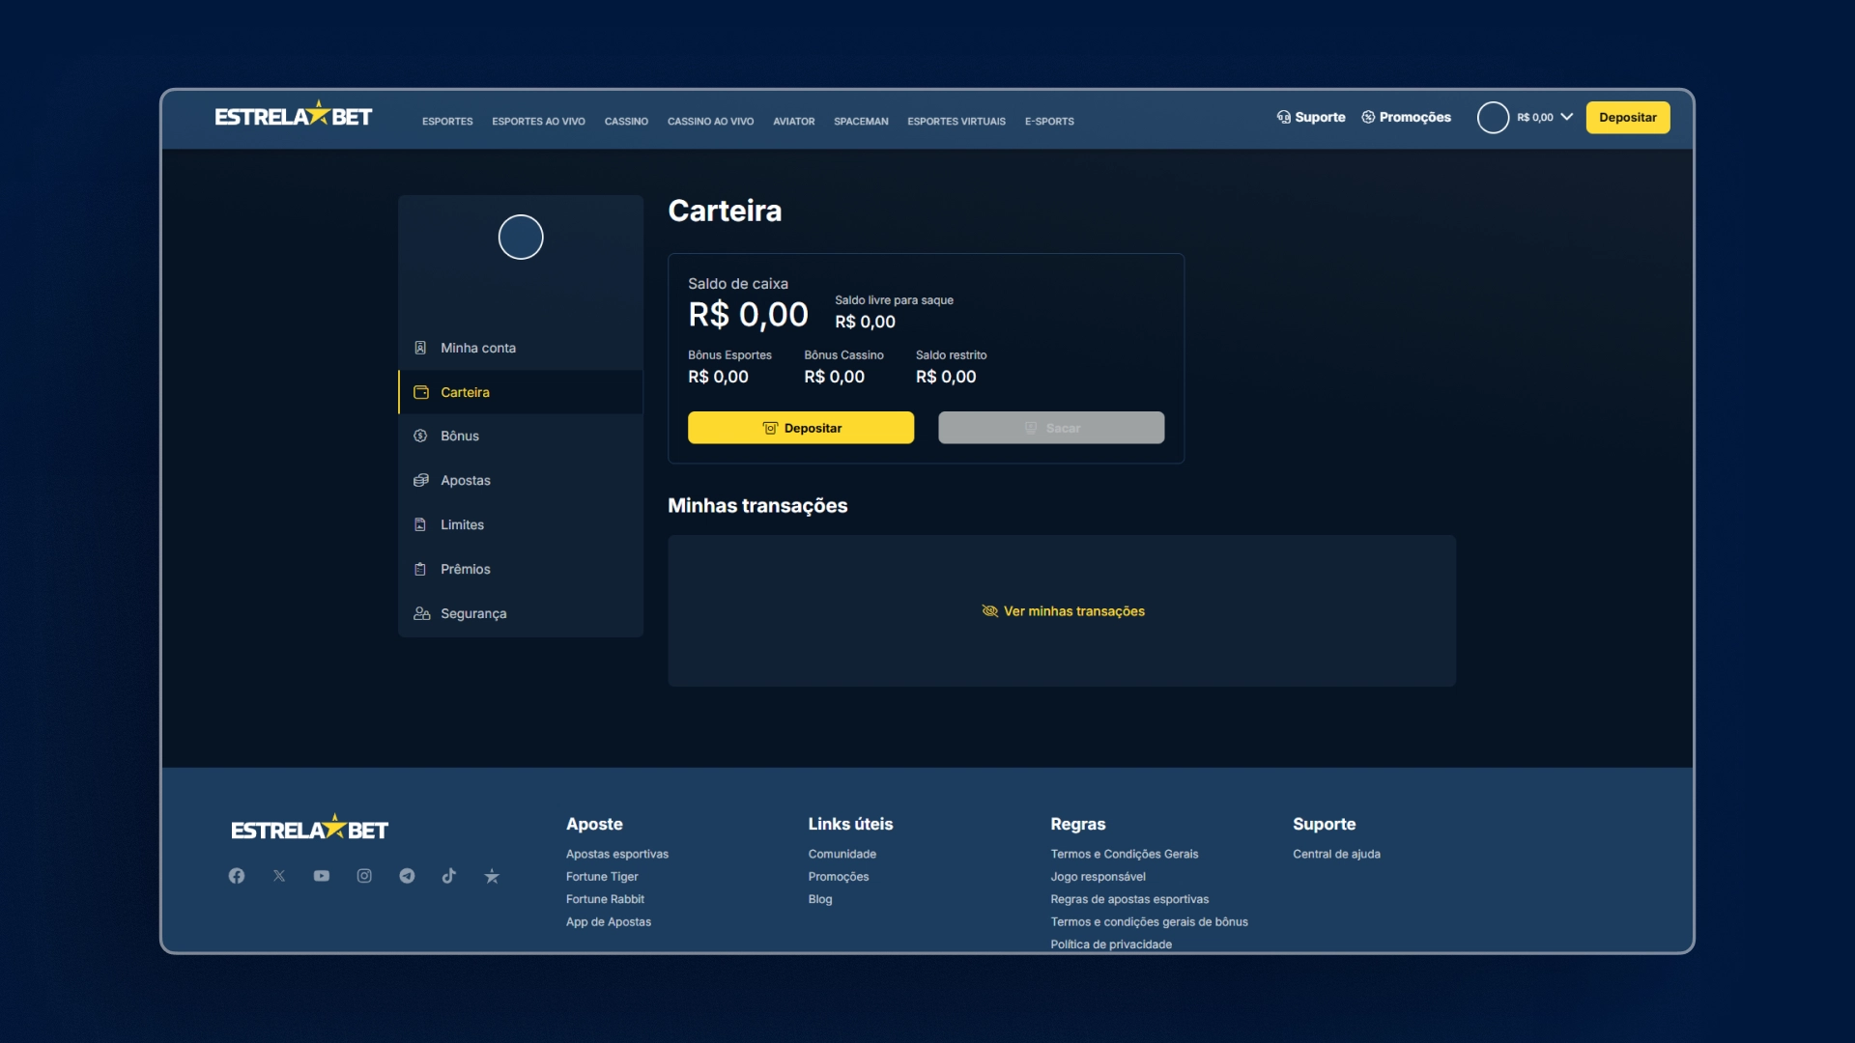Click Regras de apostas esportivas link

1129,899
